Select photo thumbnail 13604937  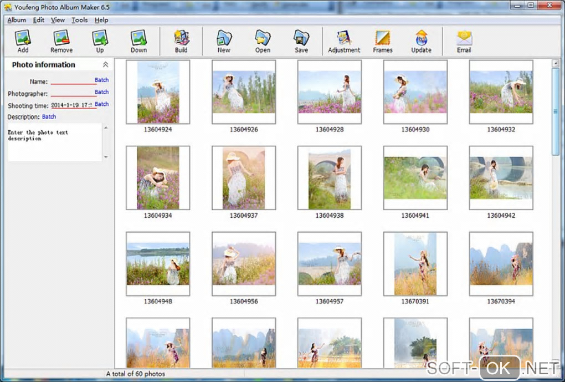tap(244, 178)
